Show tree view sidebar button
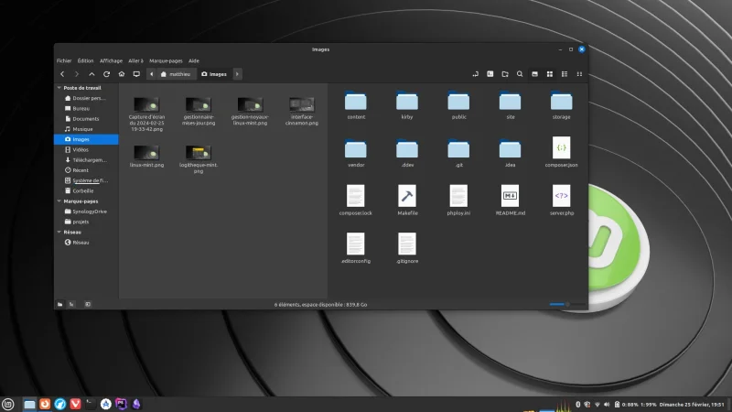 point(71,305)
